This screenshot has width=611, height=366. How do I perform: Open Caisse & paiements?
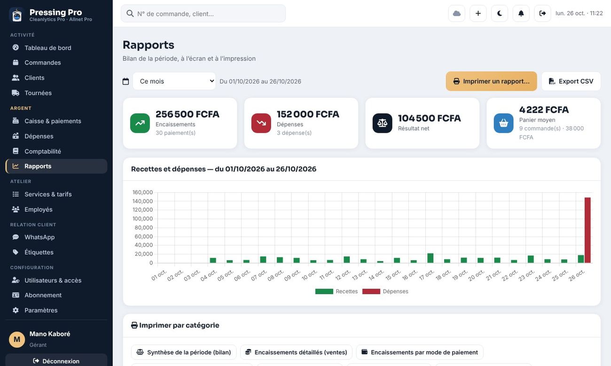pyautogui.click(x=56, y=121)
